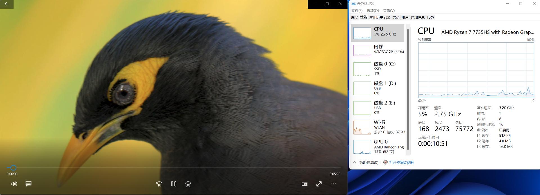
Task: Click the 75772 handles value
Action: tap(464, 129)
